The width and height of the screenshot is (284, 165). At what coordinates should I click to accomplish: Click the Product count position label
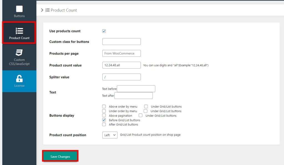pyautogui.click(x=68, y=135)
